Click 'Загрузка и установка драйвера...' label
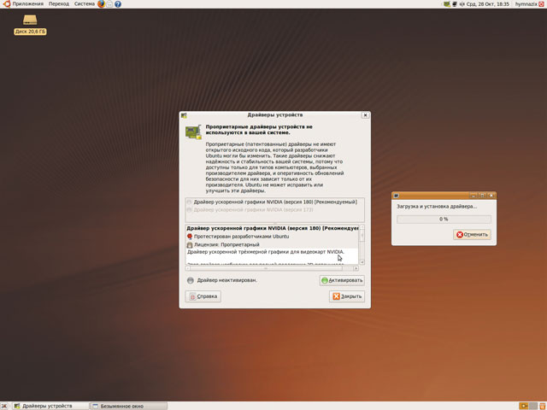Viewport: 547px width, 410px height. tap(437, 207)
